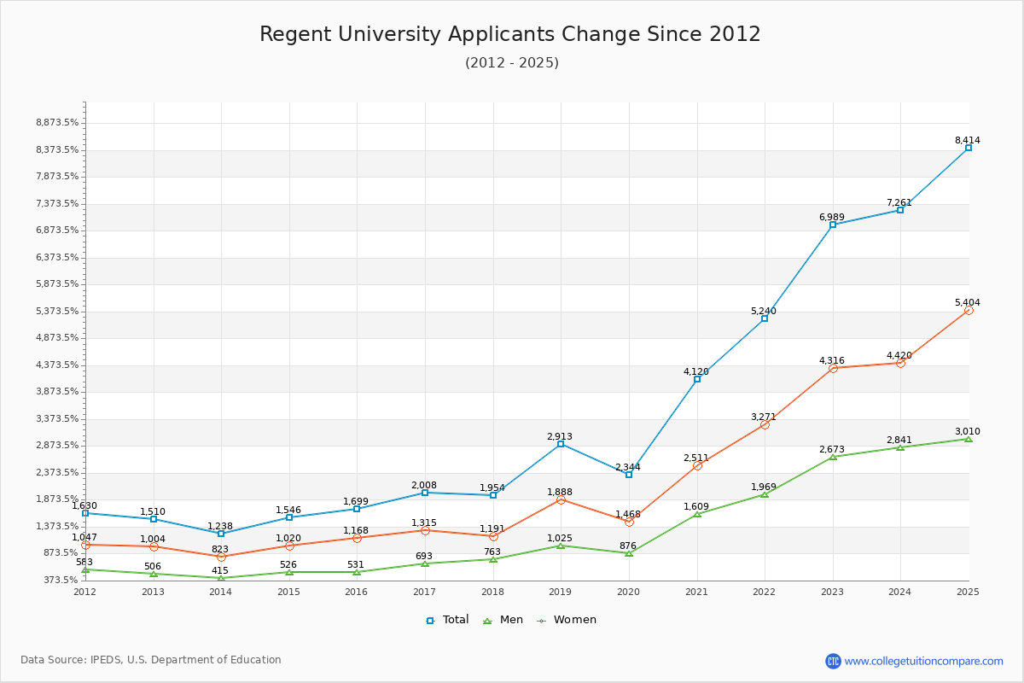Click the 2022 x-axis label
This screenshot has height=683, width=1024.
click(765, 591)
